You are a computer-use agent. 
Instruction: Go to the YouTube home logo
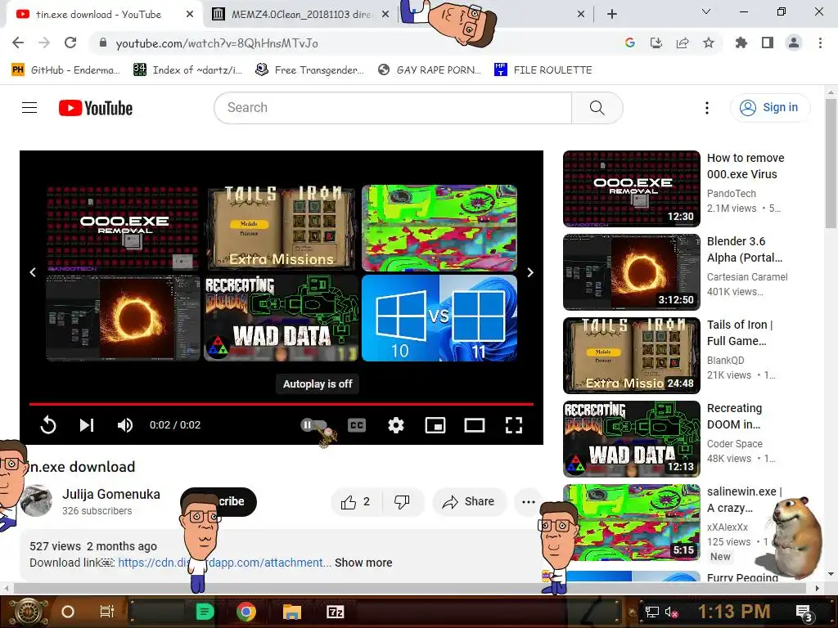click(96, 108)
